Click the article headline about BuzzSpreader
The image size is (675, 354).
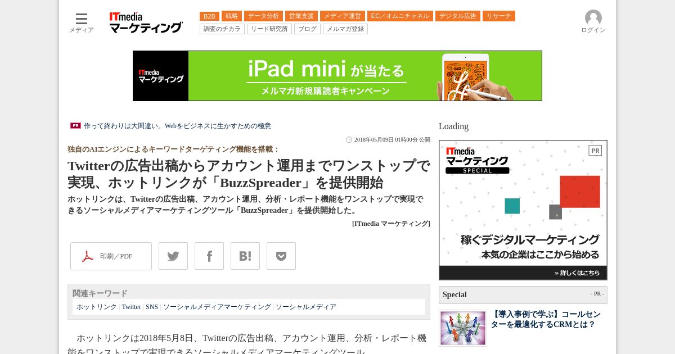(249, 174)
